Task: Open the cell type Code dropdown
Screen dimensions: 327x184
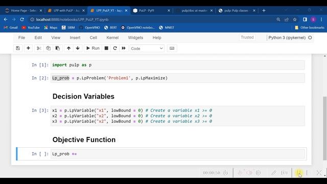Action: click(147, 49)
